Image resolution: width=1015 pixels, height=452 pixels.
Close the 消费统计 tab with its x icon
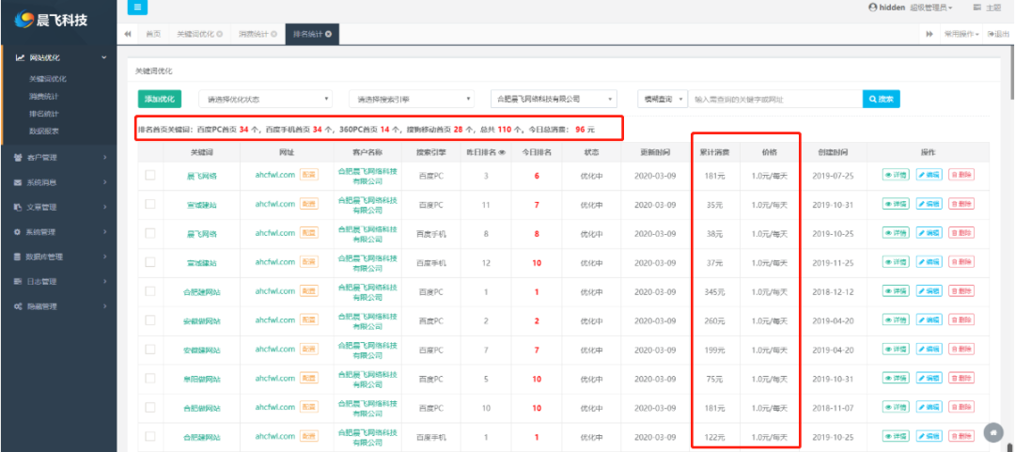click(x=273, y=34)
